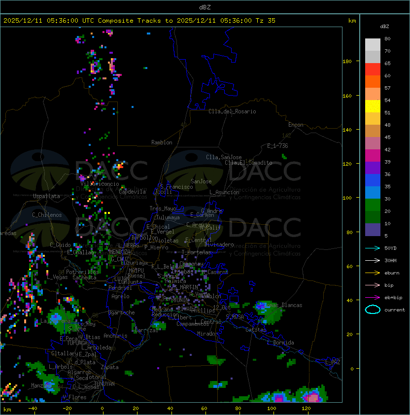Click the 50YD legend label
The width and height of the screenshot is (410, 415).
(x=390, y=248)
